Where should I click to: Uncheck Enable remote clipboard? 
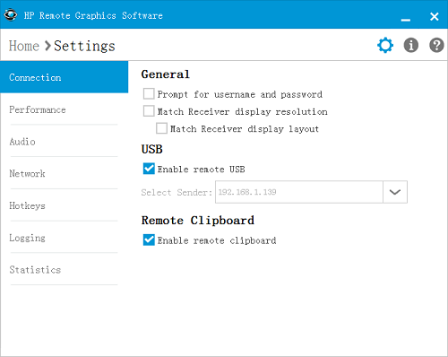click(x=149, y=239)
